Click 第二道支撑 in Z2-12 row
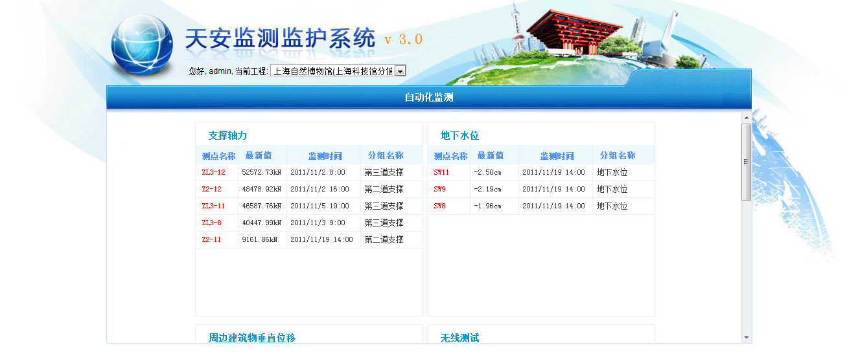Image resolution: width=858 pixels, height=363 pixels. [x=384, y=190]
